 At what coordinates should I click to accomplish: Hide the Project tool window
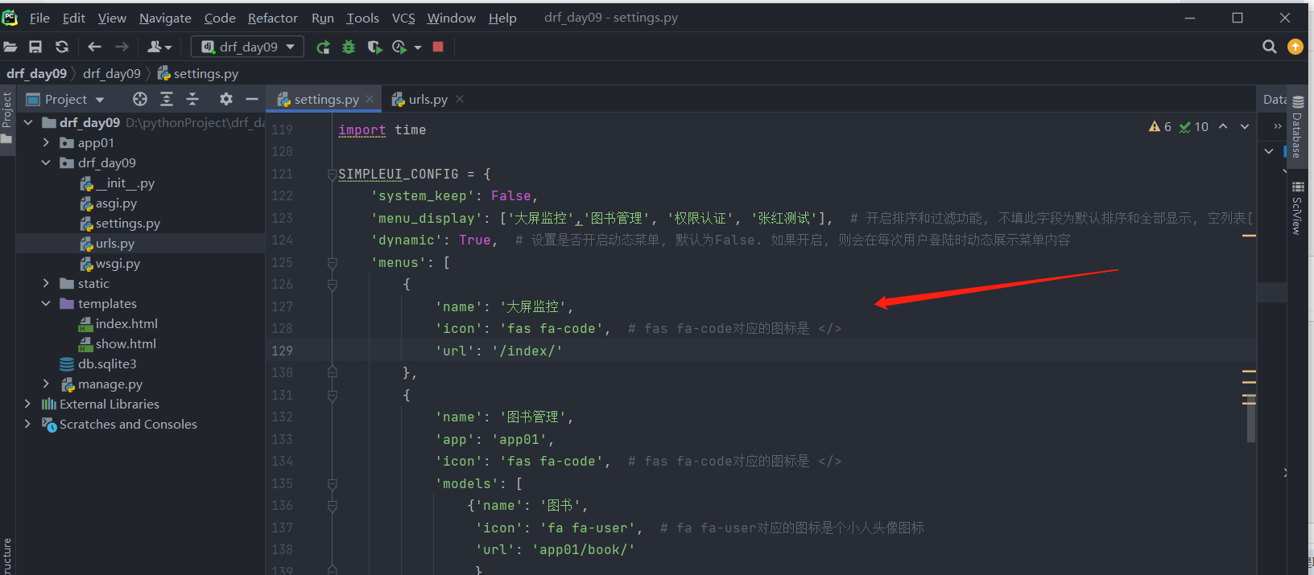coord(252,99)
